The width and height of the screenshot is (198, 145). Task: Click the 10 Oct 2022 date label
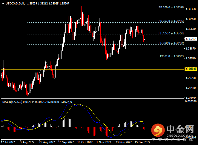click(84, 143)
